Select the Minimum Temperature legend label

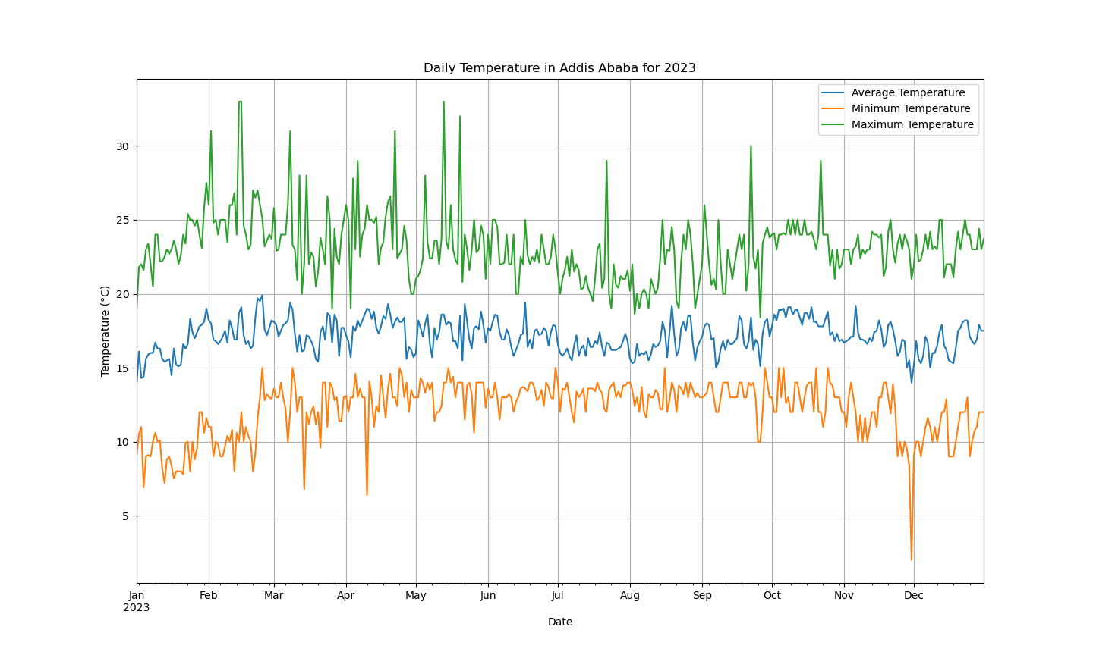click(x=910, y=109)
